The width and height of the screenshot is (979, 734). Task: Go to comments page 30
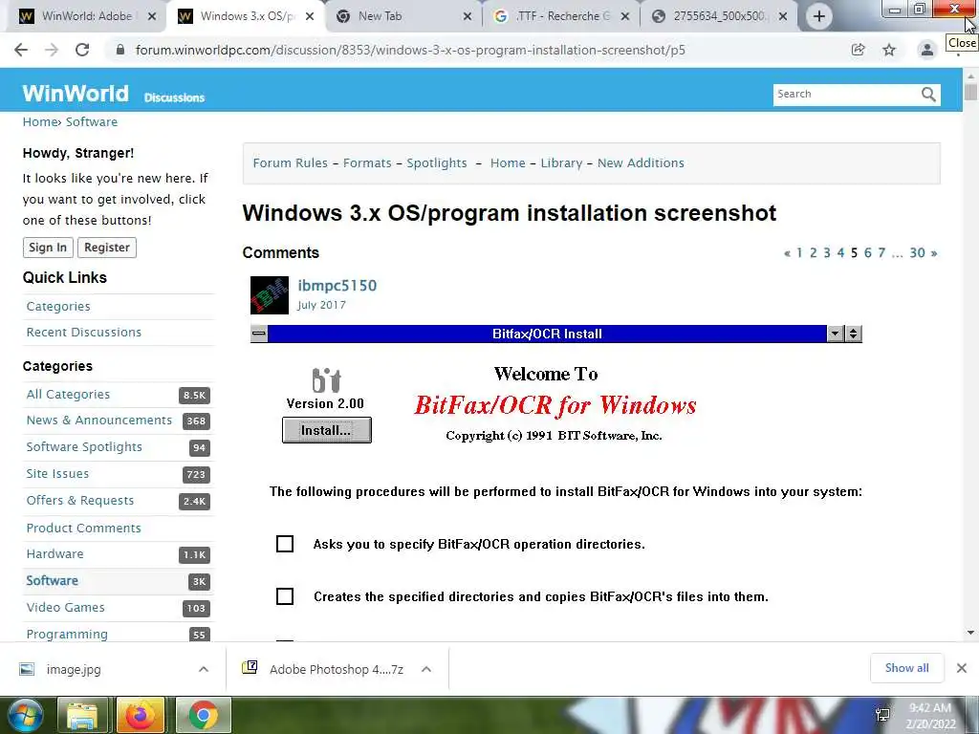917,252
